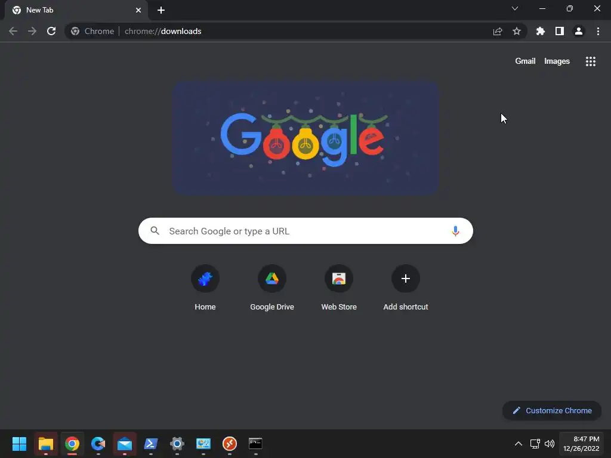This screenshot has width=611, height=458.
Task: Select the New Tab tab
Action: pos(76,10)
